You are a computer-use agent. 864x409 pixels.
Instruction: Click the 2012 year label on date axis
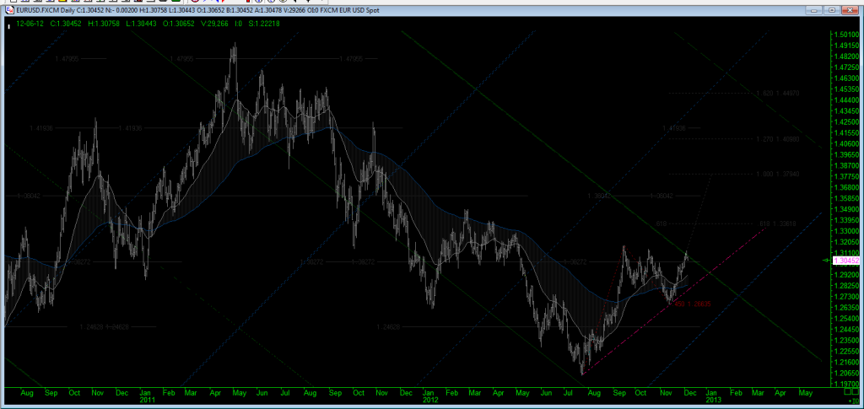coord(429,401)
